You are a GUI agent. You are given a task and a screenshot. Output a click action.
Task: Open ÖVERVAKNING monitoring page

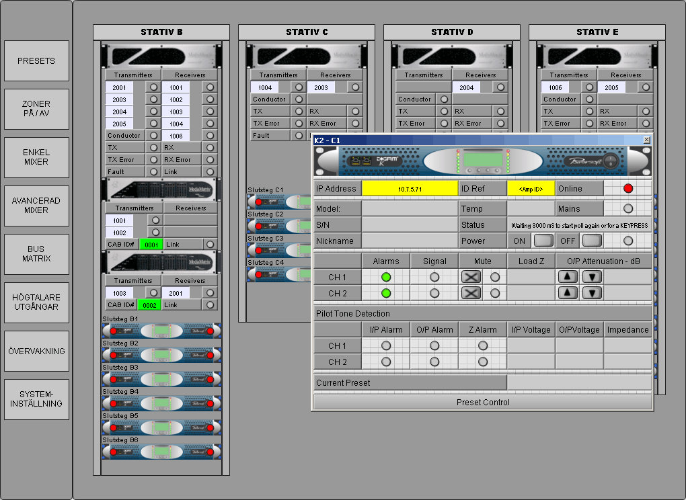(36, 351)
